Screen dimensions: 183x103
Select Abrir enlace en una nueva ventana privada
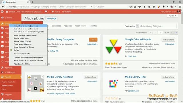point(28,32)
